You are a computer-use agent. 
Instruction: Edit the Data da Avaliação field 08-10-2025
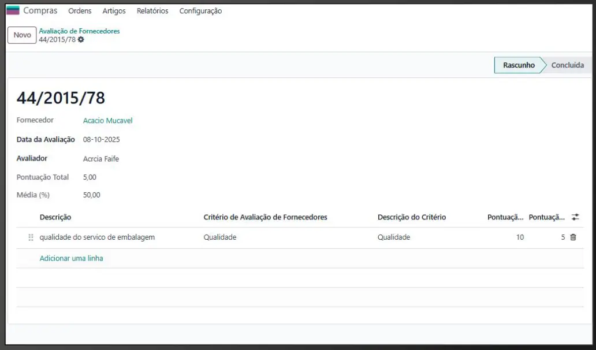102,139
